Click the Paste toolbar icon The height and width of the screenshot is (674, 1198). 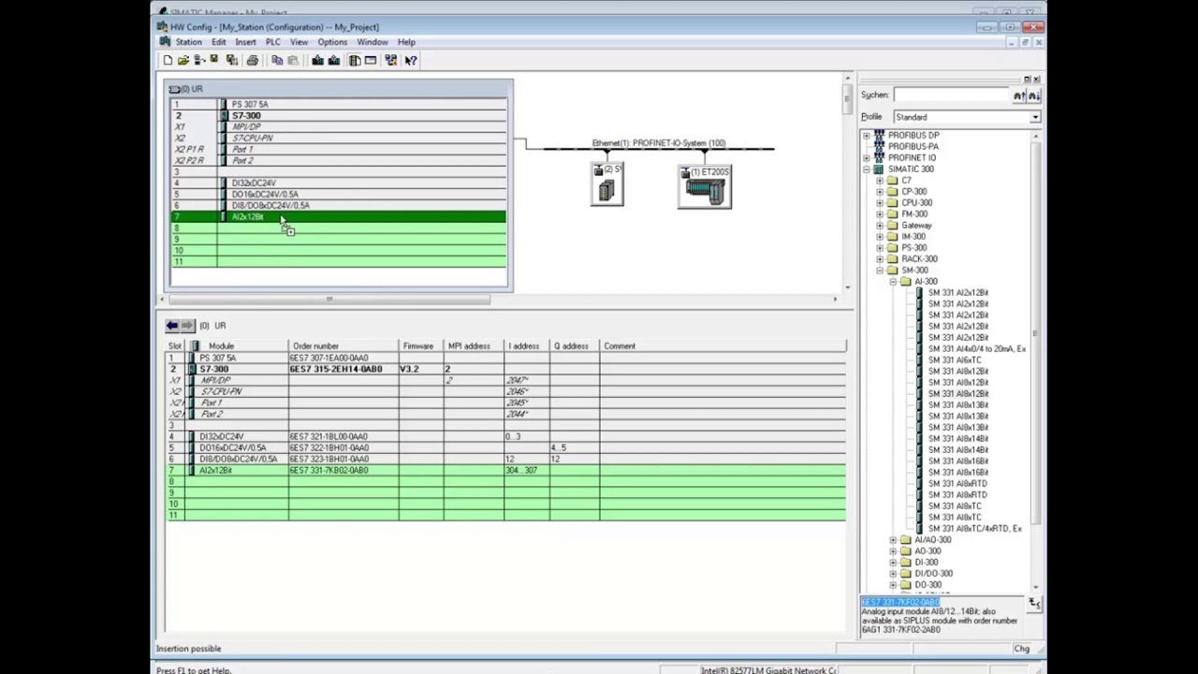[293, 60]
